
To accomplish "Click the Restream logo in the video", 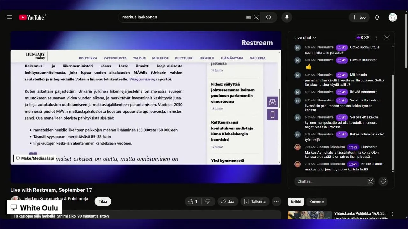I will pyautogui.click(x=257, y=43).
